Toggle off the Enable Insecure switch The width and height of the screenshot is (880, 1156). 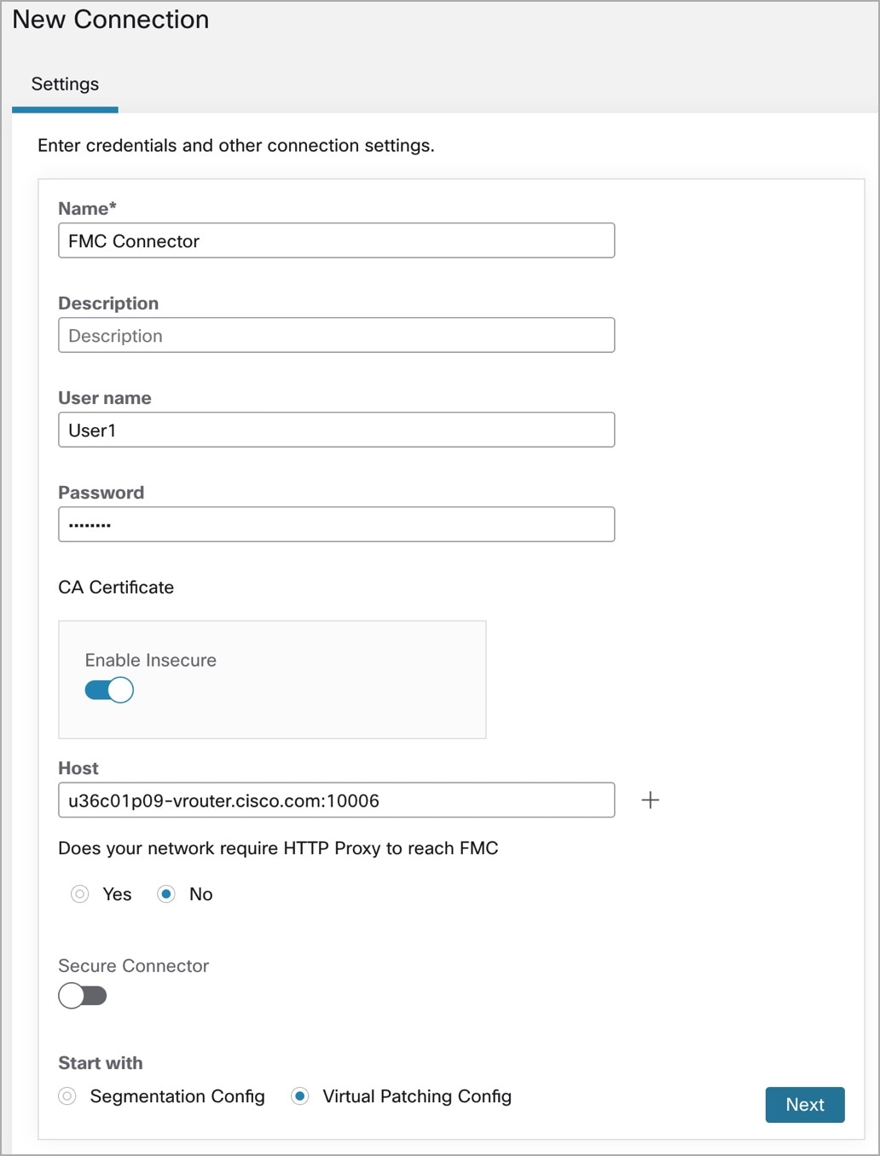tap(109, 690)
